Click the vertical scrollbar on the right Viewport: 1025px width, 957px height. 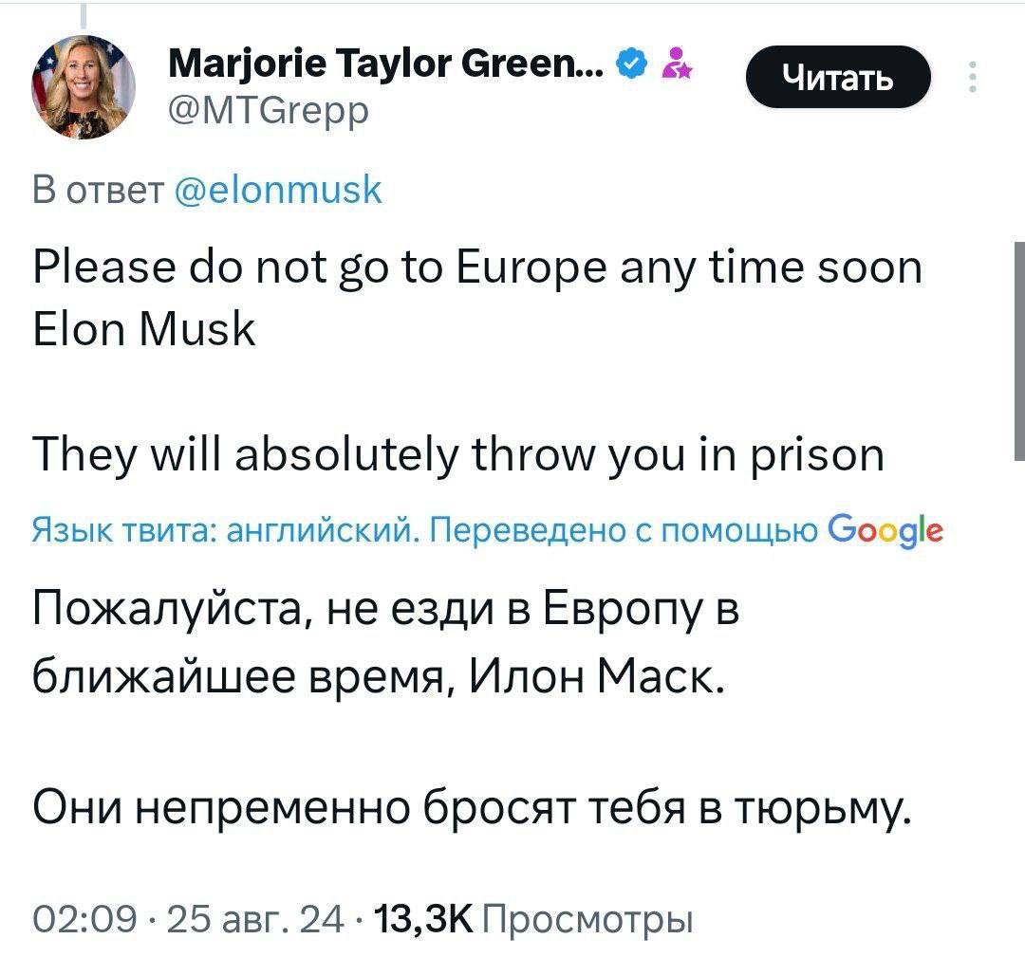point(1016,351)
